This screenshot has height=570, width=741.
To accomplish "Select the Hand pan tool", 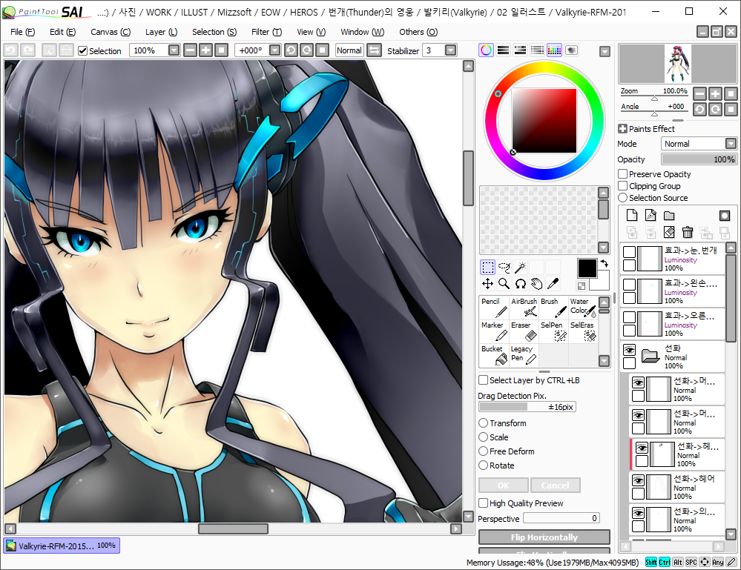I will [x=536, y=283].
